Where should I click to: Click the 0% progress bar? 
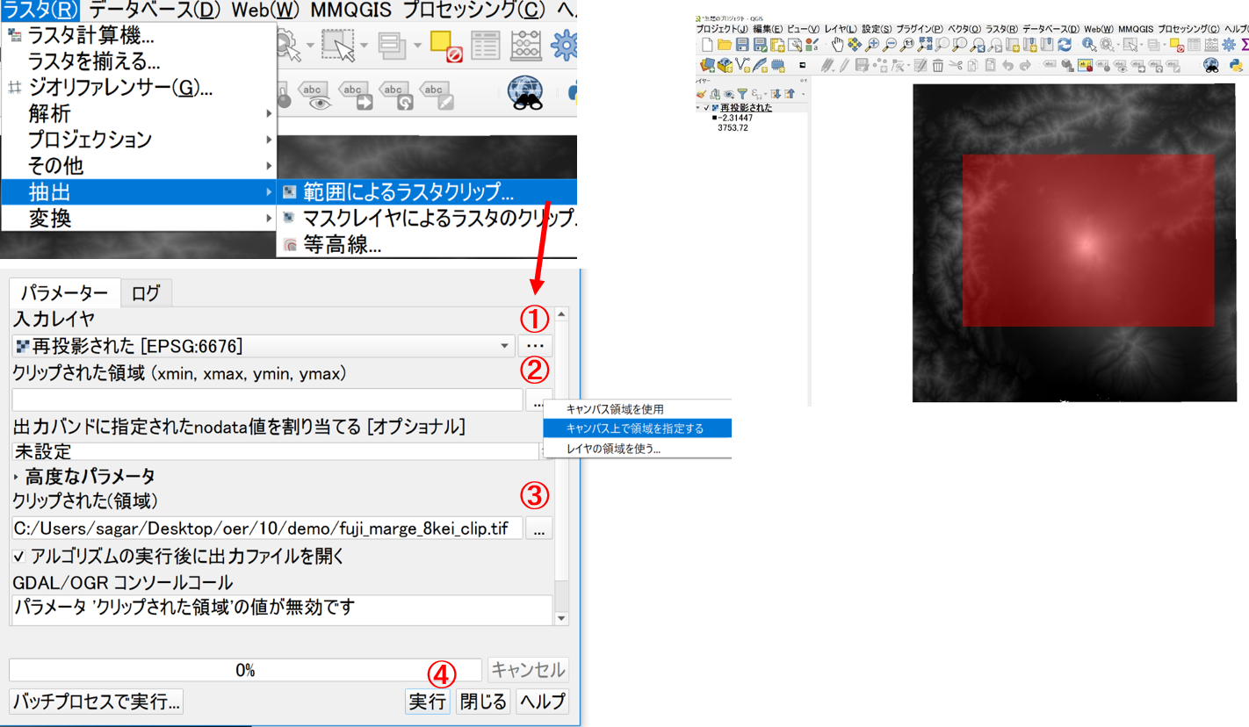click(x=245, y=670)
